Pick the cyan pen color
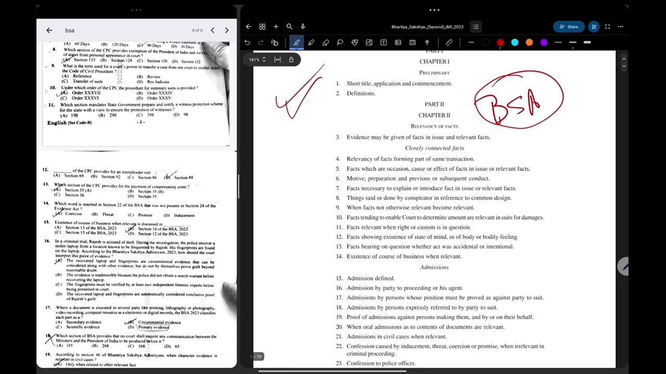 515,43
